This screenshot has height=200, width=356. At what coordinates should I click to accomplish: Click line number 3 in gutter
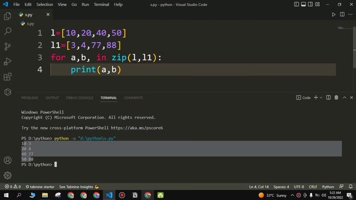(x=39, y=57)
